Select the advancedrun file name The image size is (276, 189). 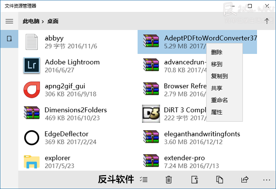(185, 62)
